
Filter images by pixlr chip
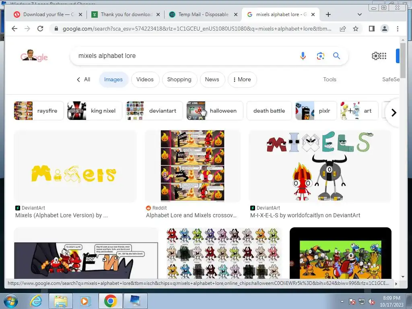316,111
